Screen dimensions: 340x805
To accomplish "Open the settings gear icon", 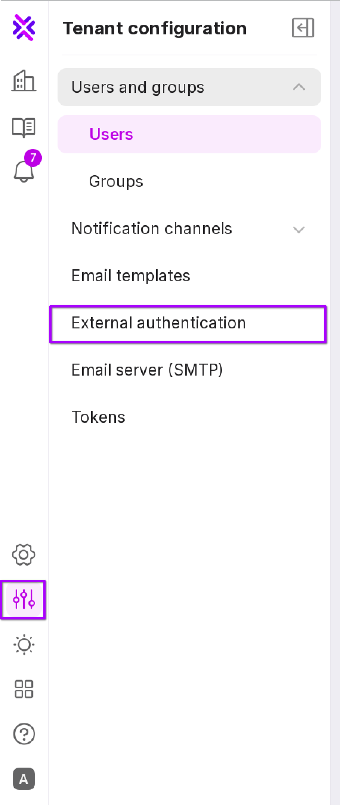I will pos(24,554).
